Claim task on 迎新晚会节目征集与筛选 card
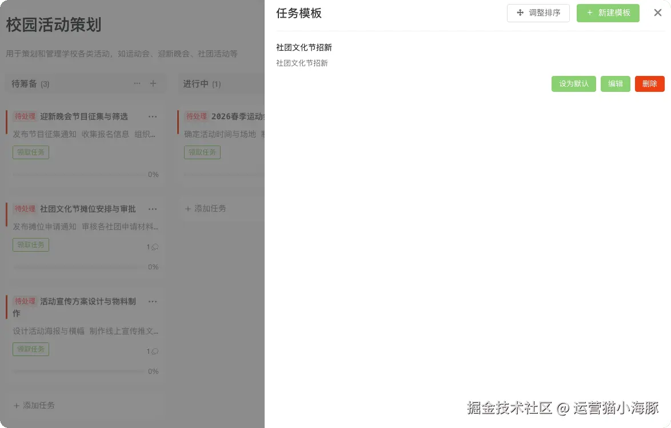Screen dimensions: 671x428 pyautogui.click(x=31, y=152)
